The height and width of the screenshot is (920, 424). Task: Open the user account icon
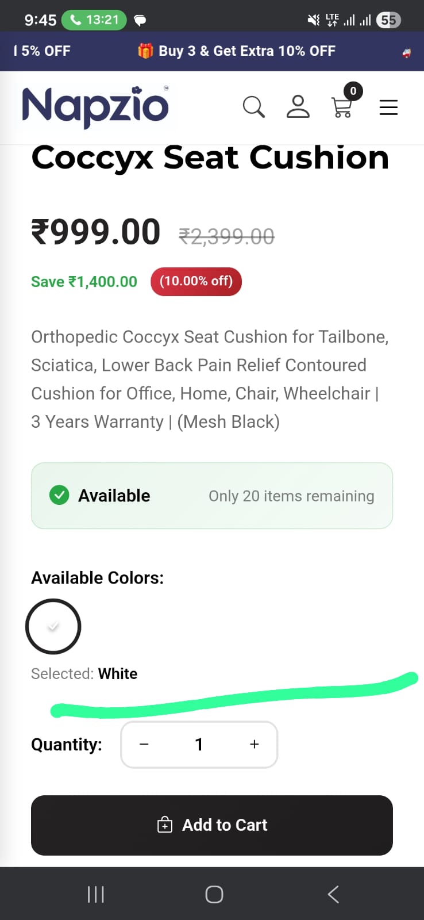pos(298,107)
